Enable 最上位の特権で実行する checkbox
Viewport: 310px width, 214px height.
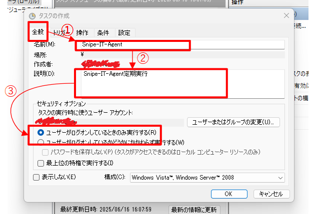coord(40,163)
